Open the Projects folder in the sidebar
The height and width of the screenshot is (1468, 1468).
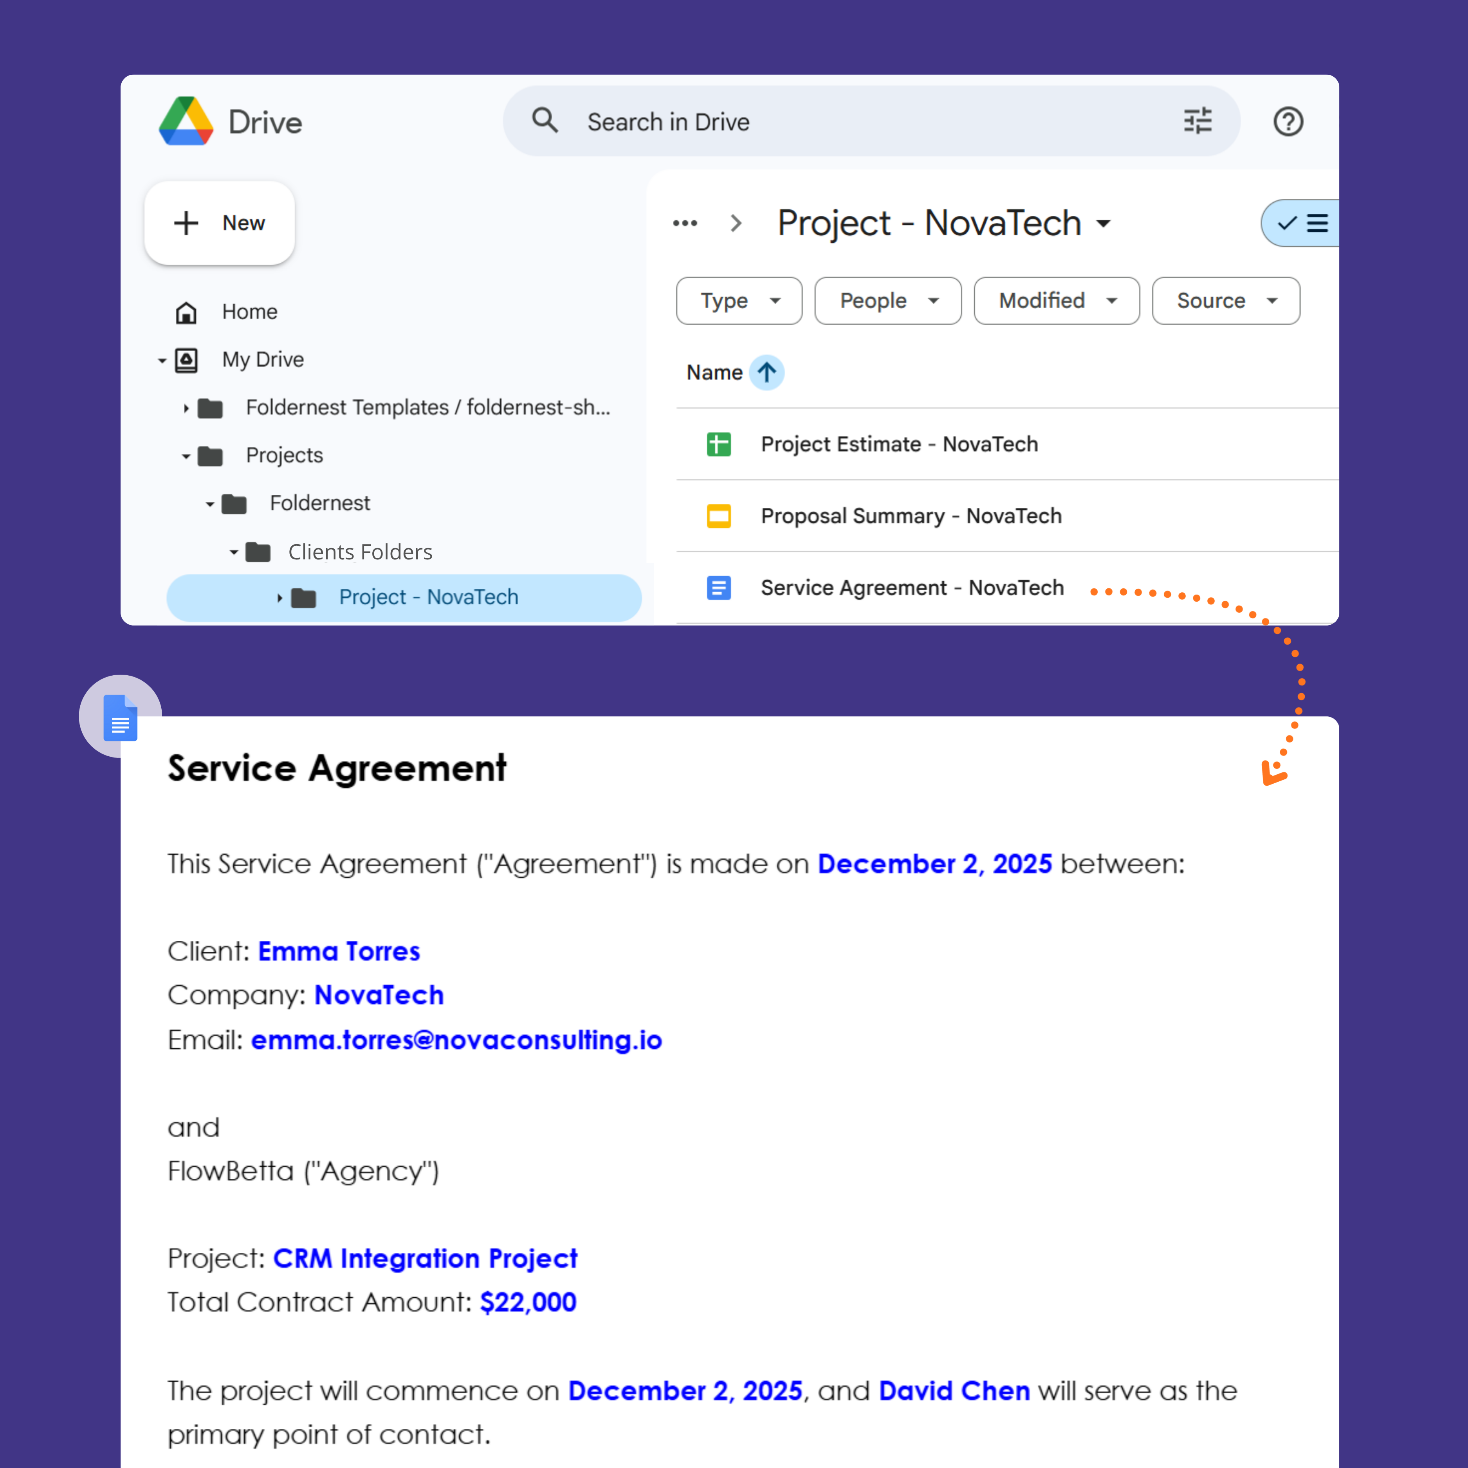coord(284,455)
